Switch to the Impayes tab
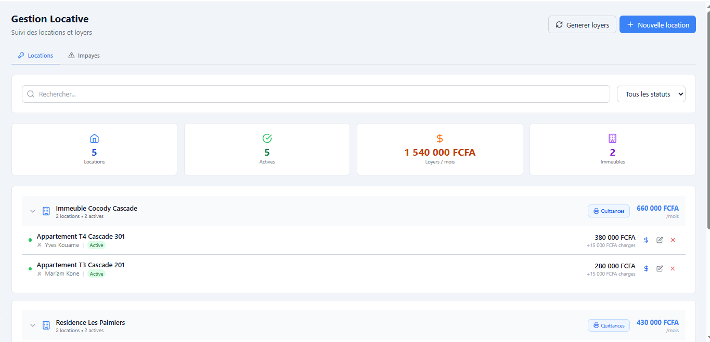The image size is (710, 342). (x=84, y=56)
